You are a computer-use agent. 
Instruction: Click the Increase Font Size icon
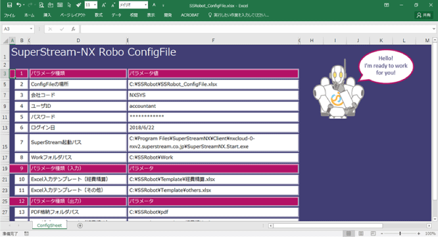point(104,5)
